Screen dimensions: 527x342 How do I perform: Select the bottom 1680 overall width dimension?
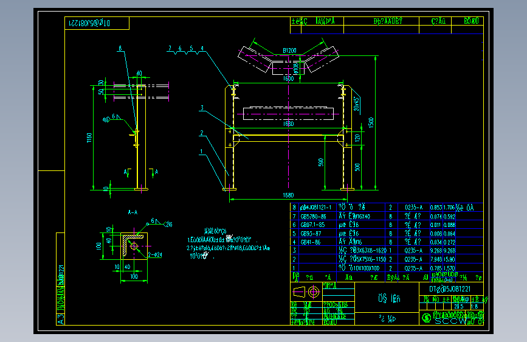click(288, 195)
